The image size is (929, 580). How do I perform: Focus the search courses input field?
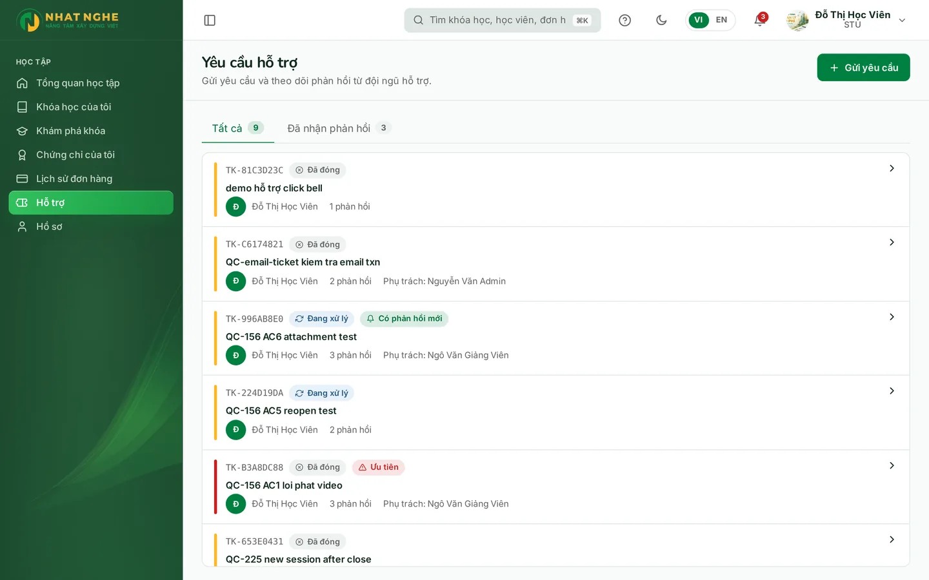click(x=503, y=20)
